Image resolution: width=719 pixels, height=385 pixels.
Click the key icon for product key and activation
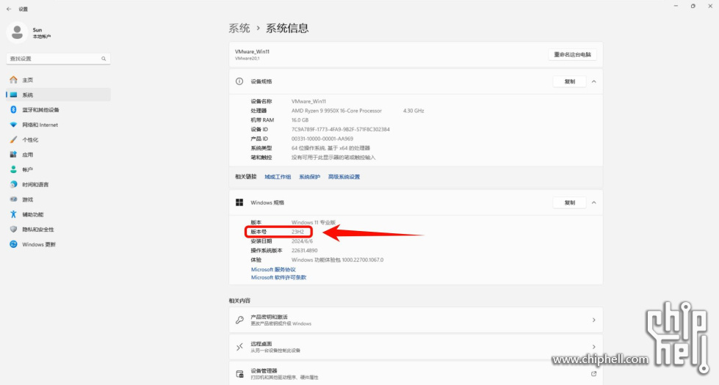(x=239, y=320)
